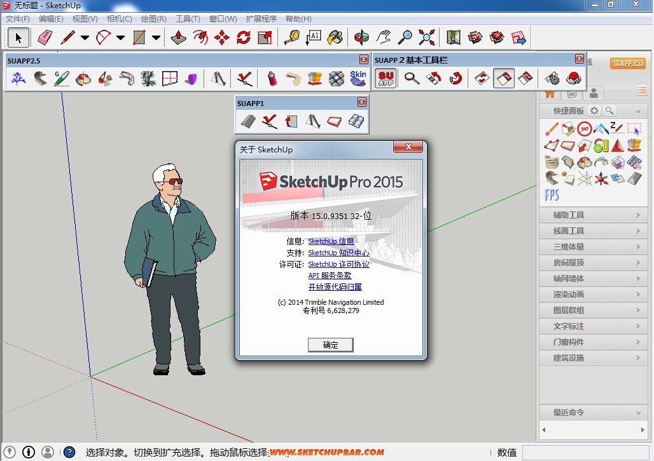
Task: Open the pencil tool dropdown arrow
Action: tap(85, 37)
